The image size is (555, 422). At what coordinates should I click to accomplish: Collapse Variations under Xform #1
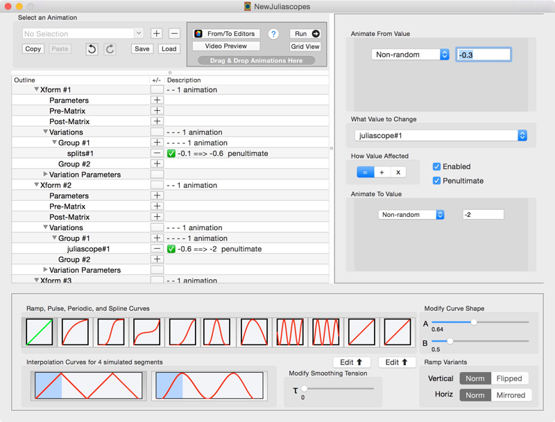tap(45, 132)
